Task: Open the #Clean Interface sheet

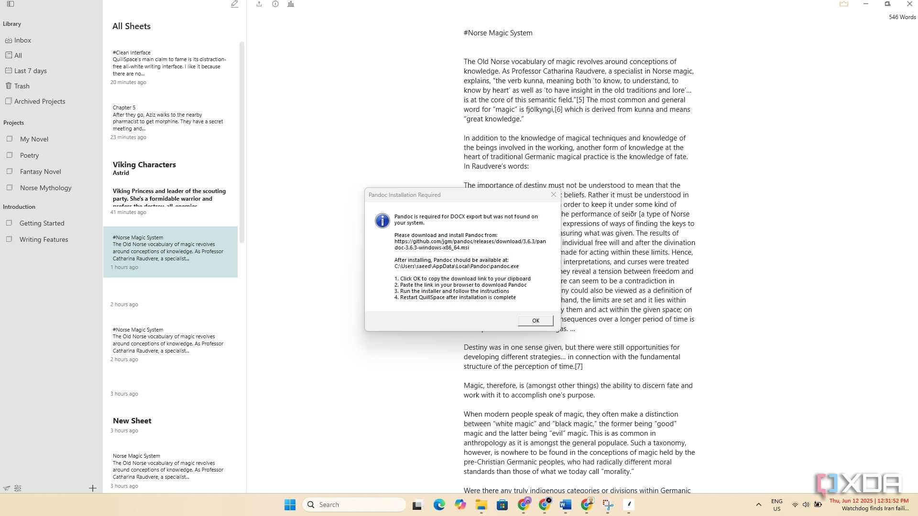Action: tap(170, 67)
